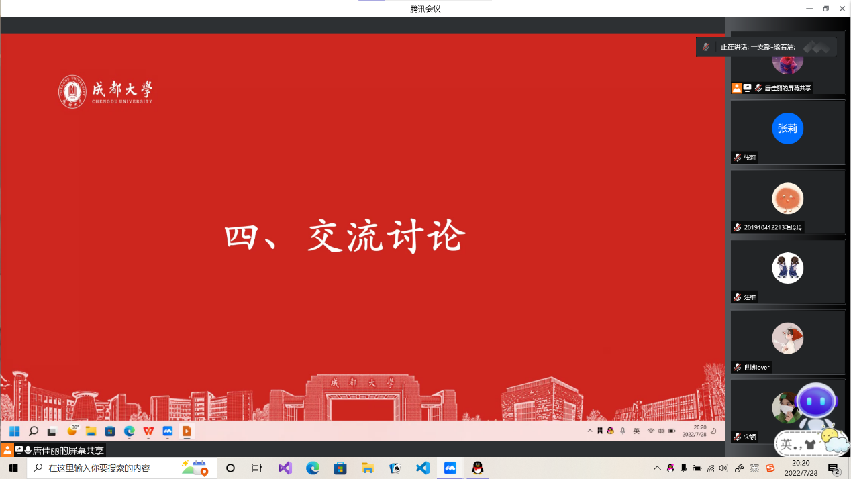This screenshot has height=479, width=851.
Task: Click the orange host icon above 张莉
Action: (736, 88)
